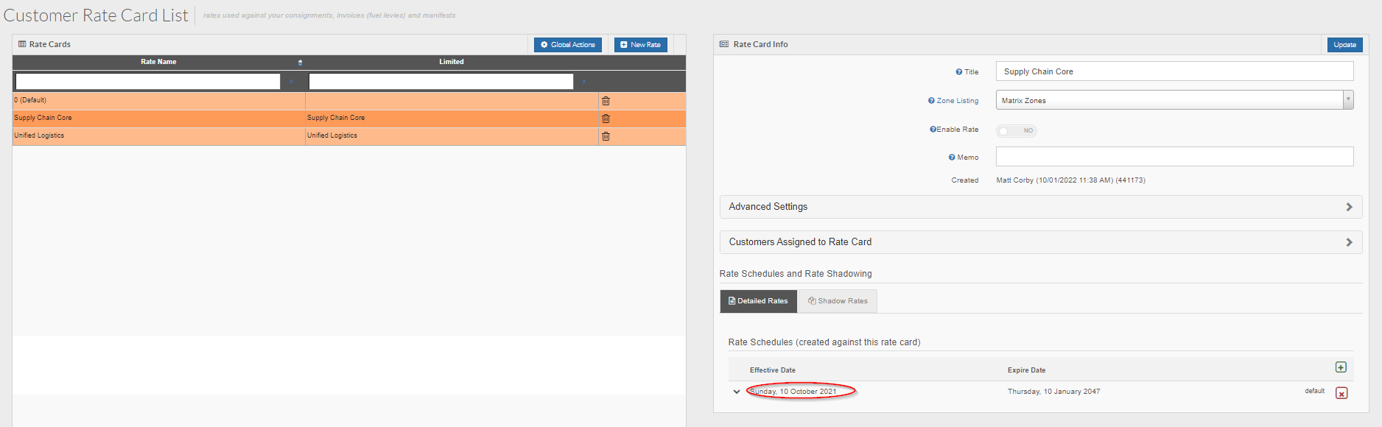Switch to the Detailed Rates tab
This screenshot has height=427, width=1382.
(758, 301)
